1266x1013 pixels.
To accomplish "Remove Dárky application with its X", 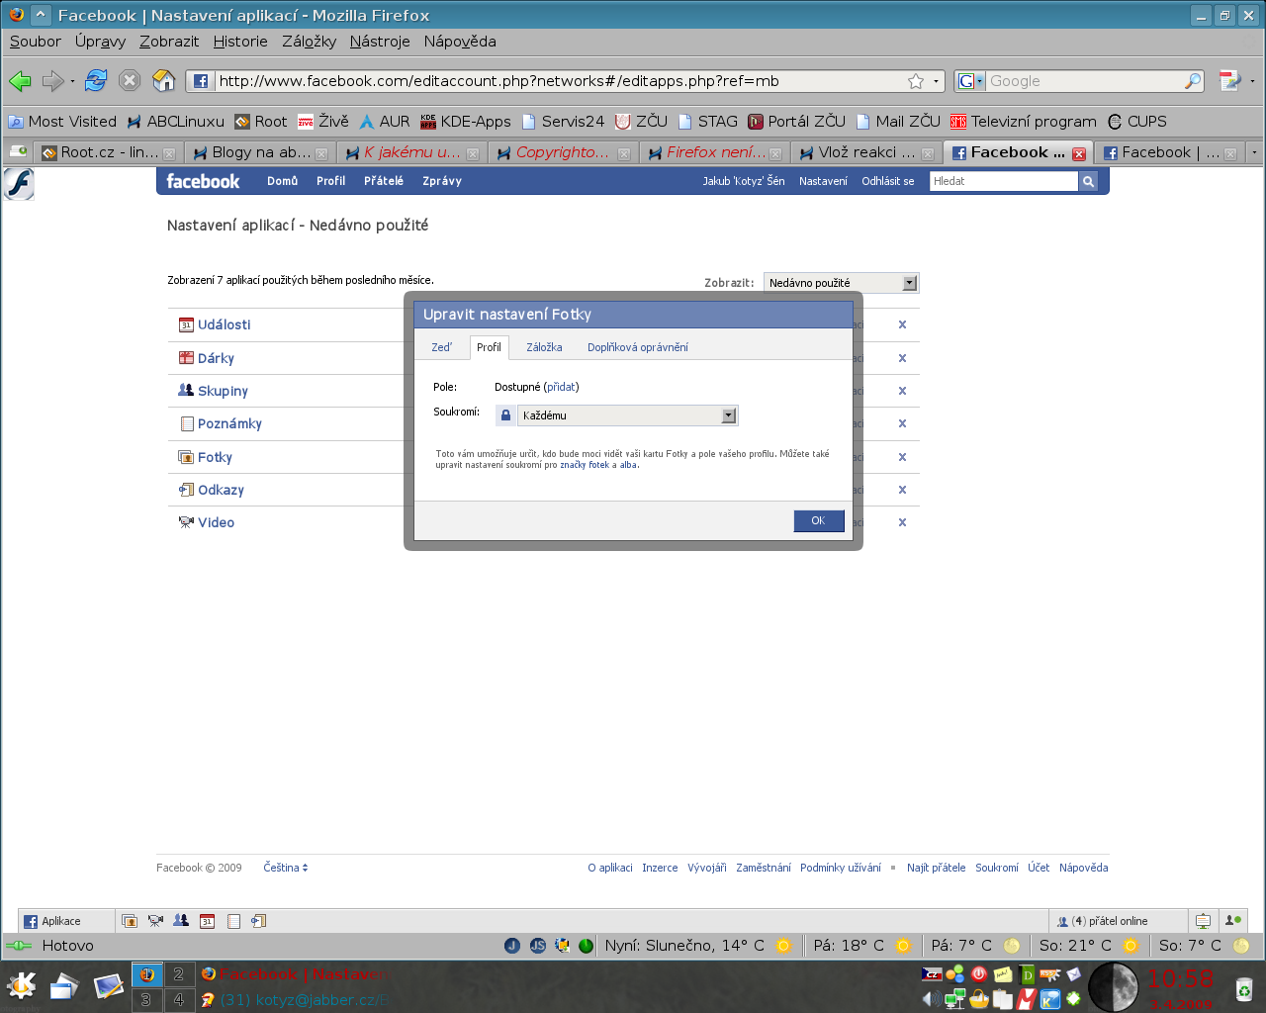I will pyautogui.click(x=902, y=358).
